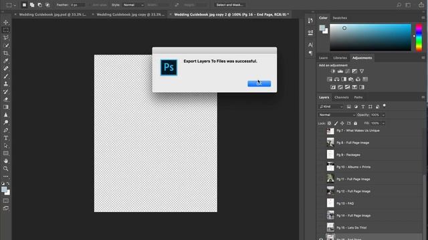Switch to the Libraries tab
This screenshot has width=428, height=240.
point(340,58)
